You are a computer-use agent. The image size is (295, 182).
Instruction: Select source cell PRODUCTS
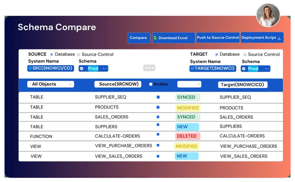click(x=107, y=107)
